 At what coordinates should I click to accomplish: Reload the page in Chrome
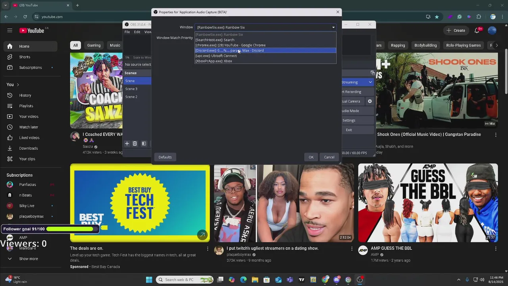(x=25, y=17)
